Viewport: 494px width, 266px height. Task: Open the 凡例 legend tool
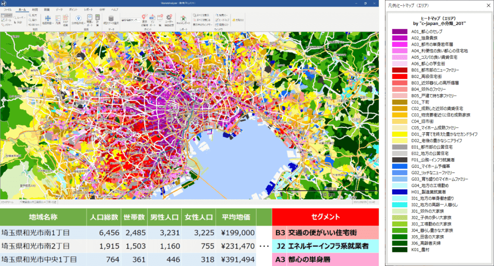(x=58, y=19)
